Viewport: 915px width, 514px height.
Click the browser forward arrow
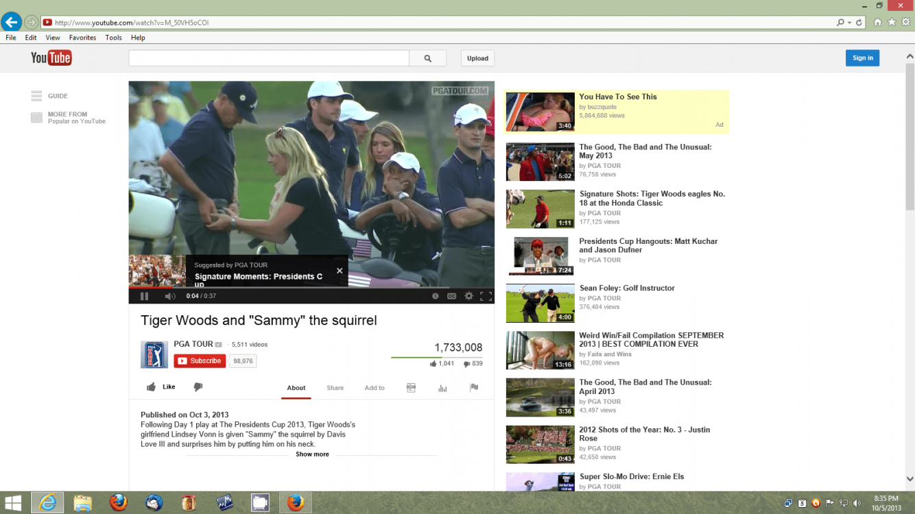coord(31,23)
